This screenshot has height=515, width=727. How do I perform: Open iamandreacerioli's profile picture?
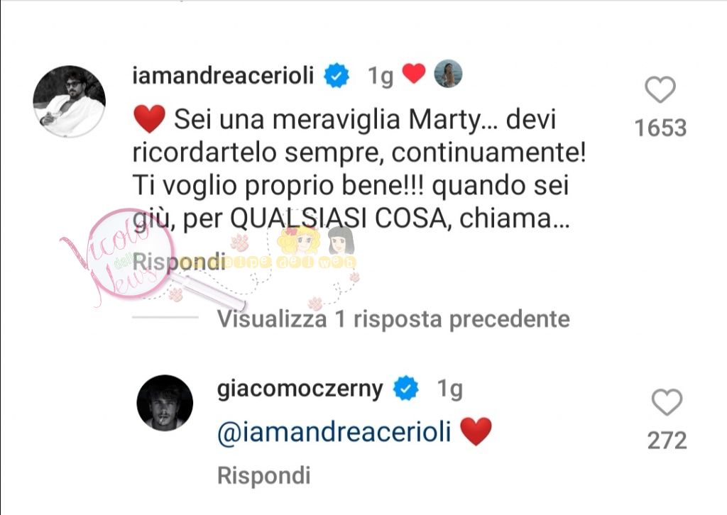70,101
